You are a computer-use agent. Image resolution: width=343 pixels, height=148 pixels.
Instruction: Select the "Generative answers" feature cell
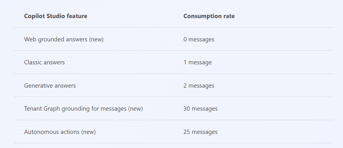pos(50,86)
